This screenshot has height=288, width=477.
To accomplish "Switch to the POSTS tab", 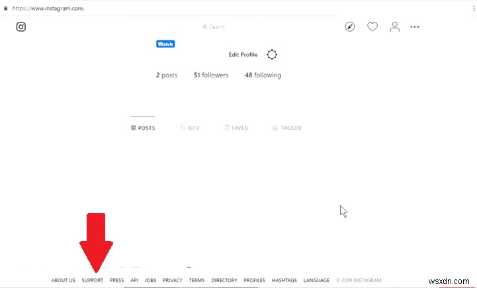I will (x=143, y=128).
